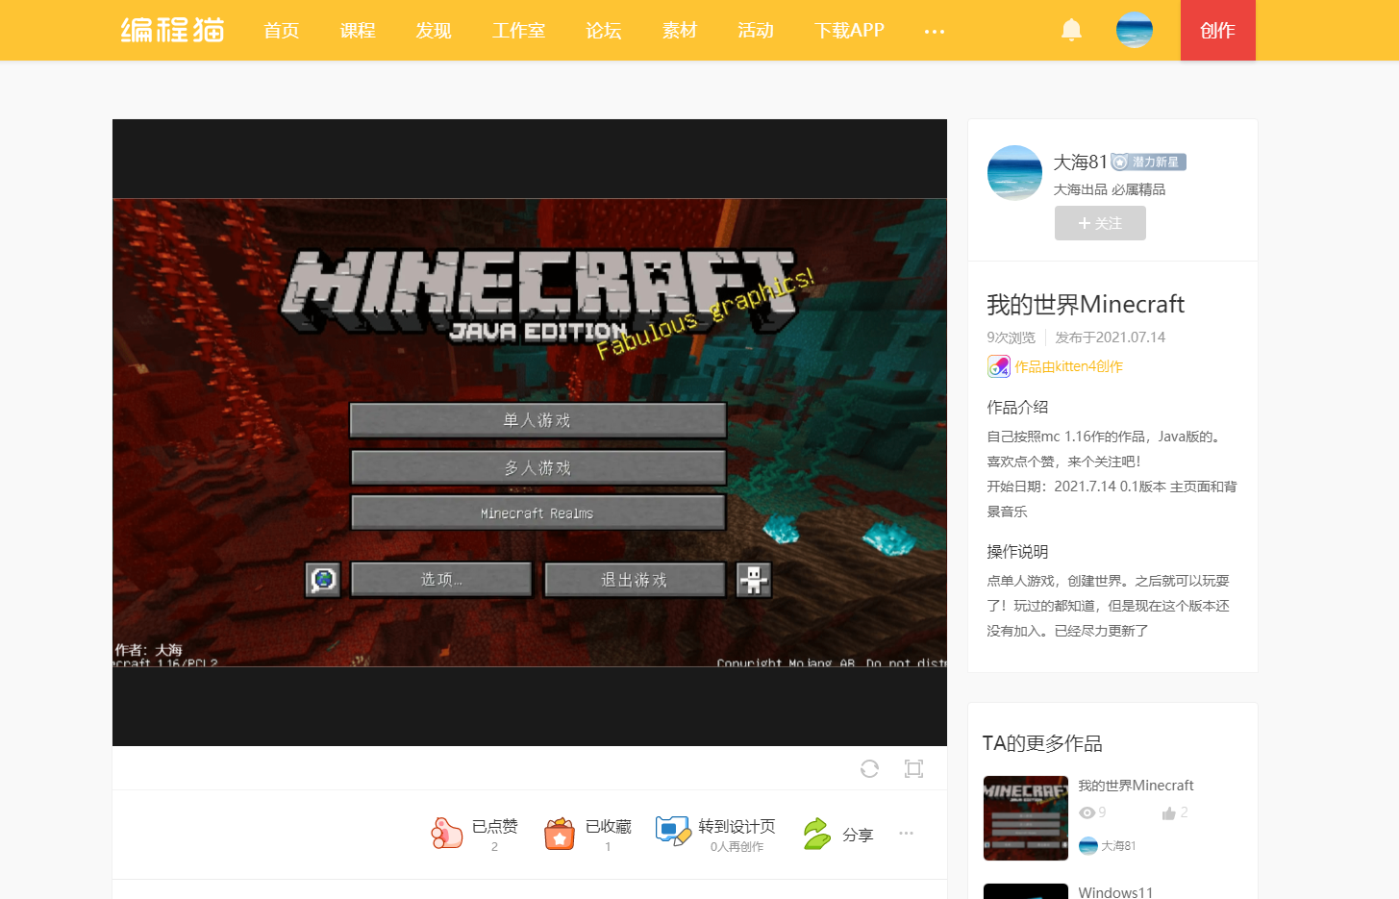Click 退出游戏 button in game
1399x899 pixels.
635,580
